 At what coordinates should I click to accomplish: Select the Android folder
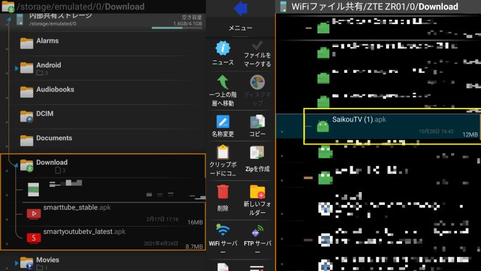(103, 68)
